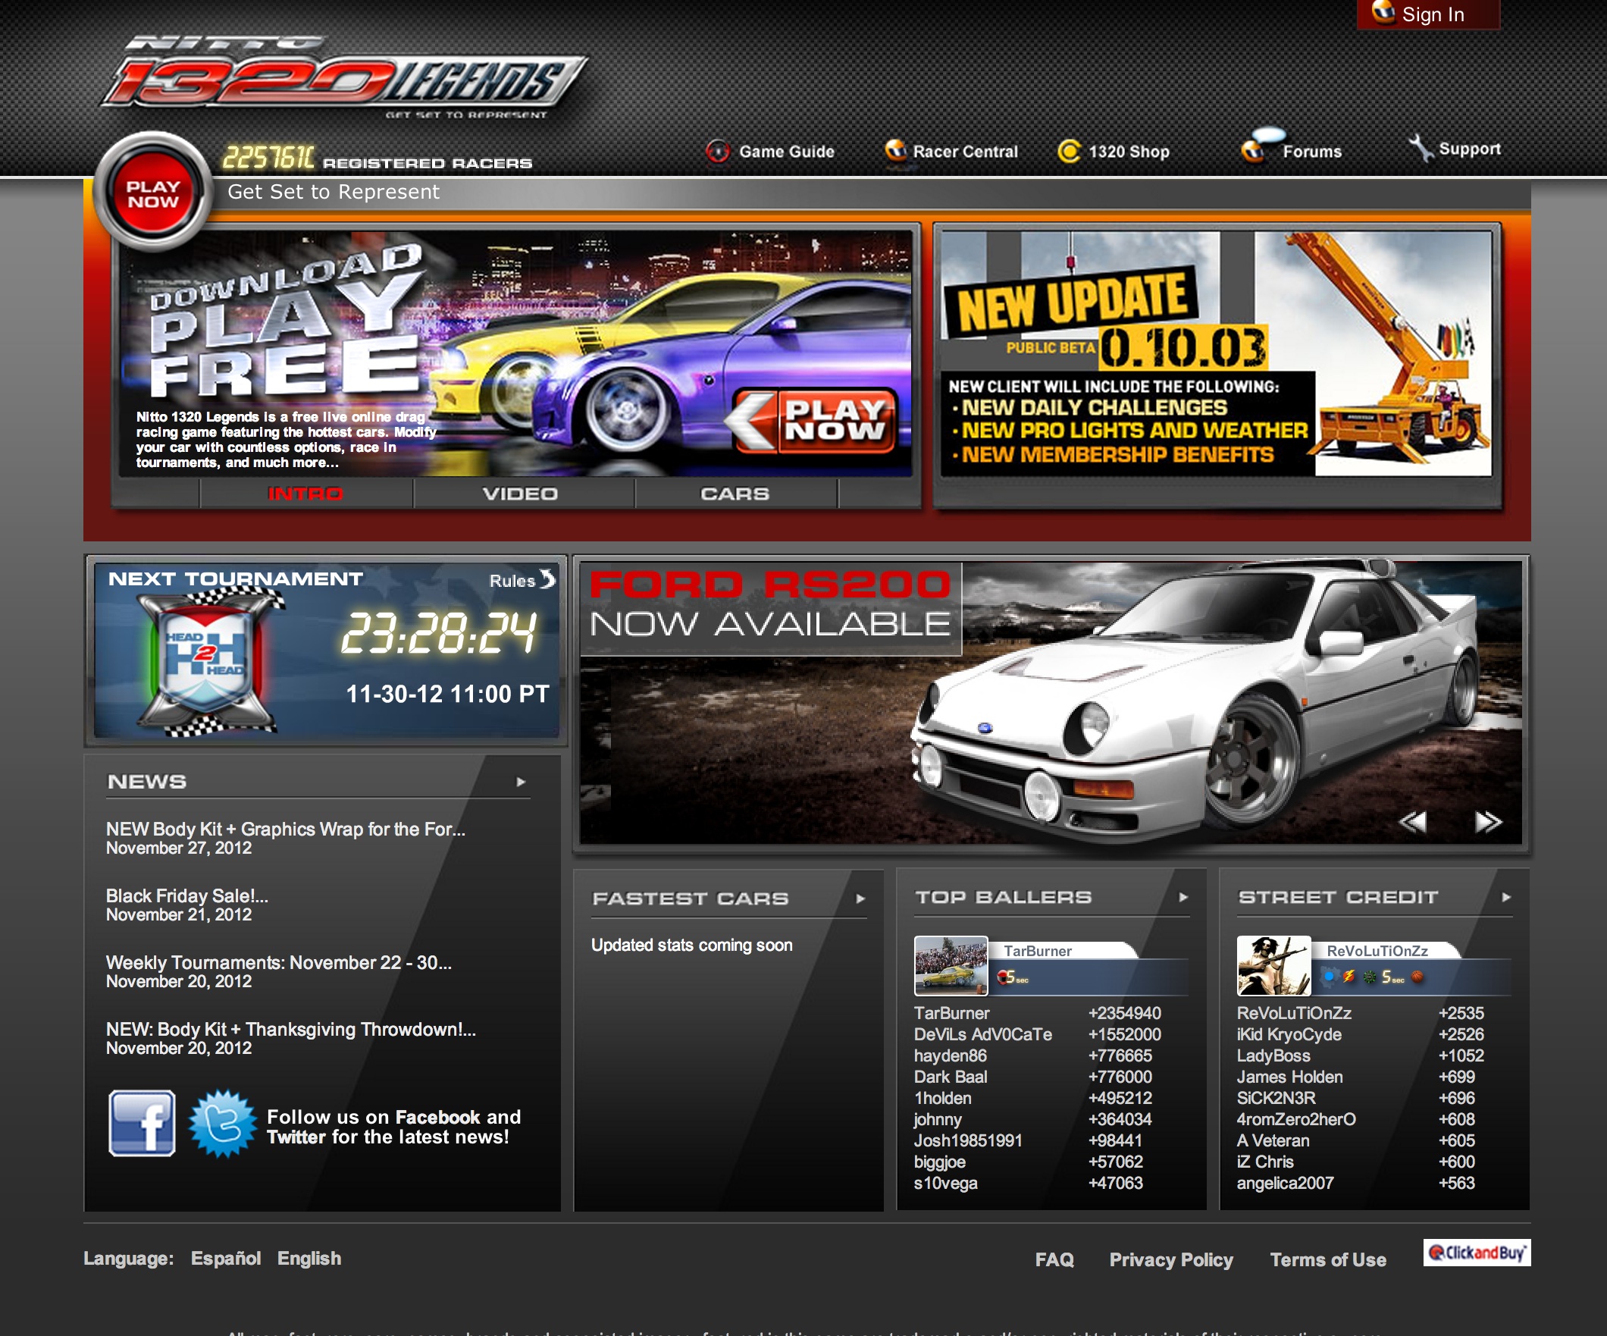Select Josh19851991 in Top Ballers
Image resolution: width=1607 pixels, height=1336 pixels.
pos(967,1141)
